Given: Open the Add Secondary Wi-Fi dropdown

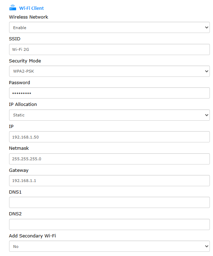Looking at the screenshot, I should pos(109,246).
